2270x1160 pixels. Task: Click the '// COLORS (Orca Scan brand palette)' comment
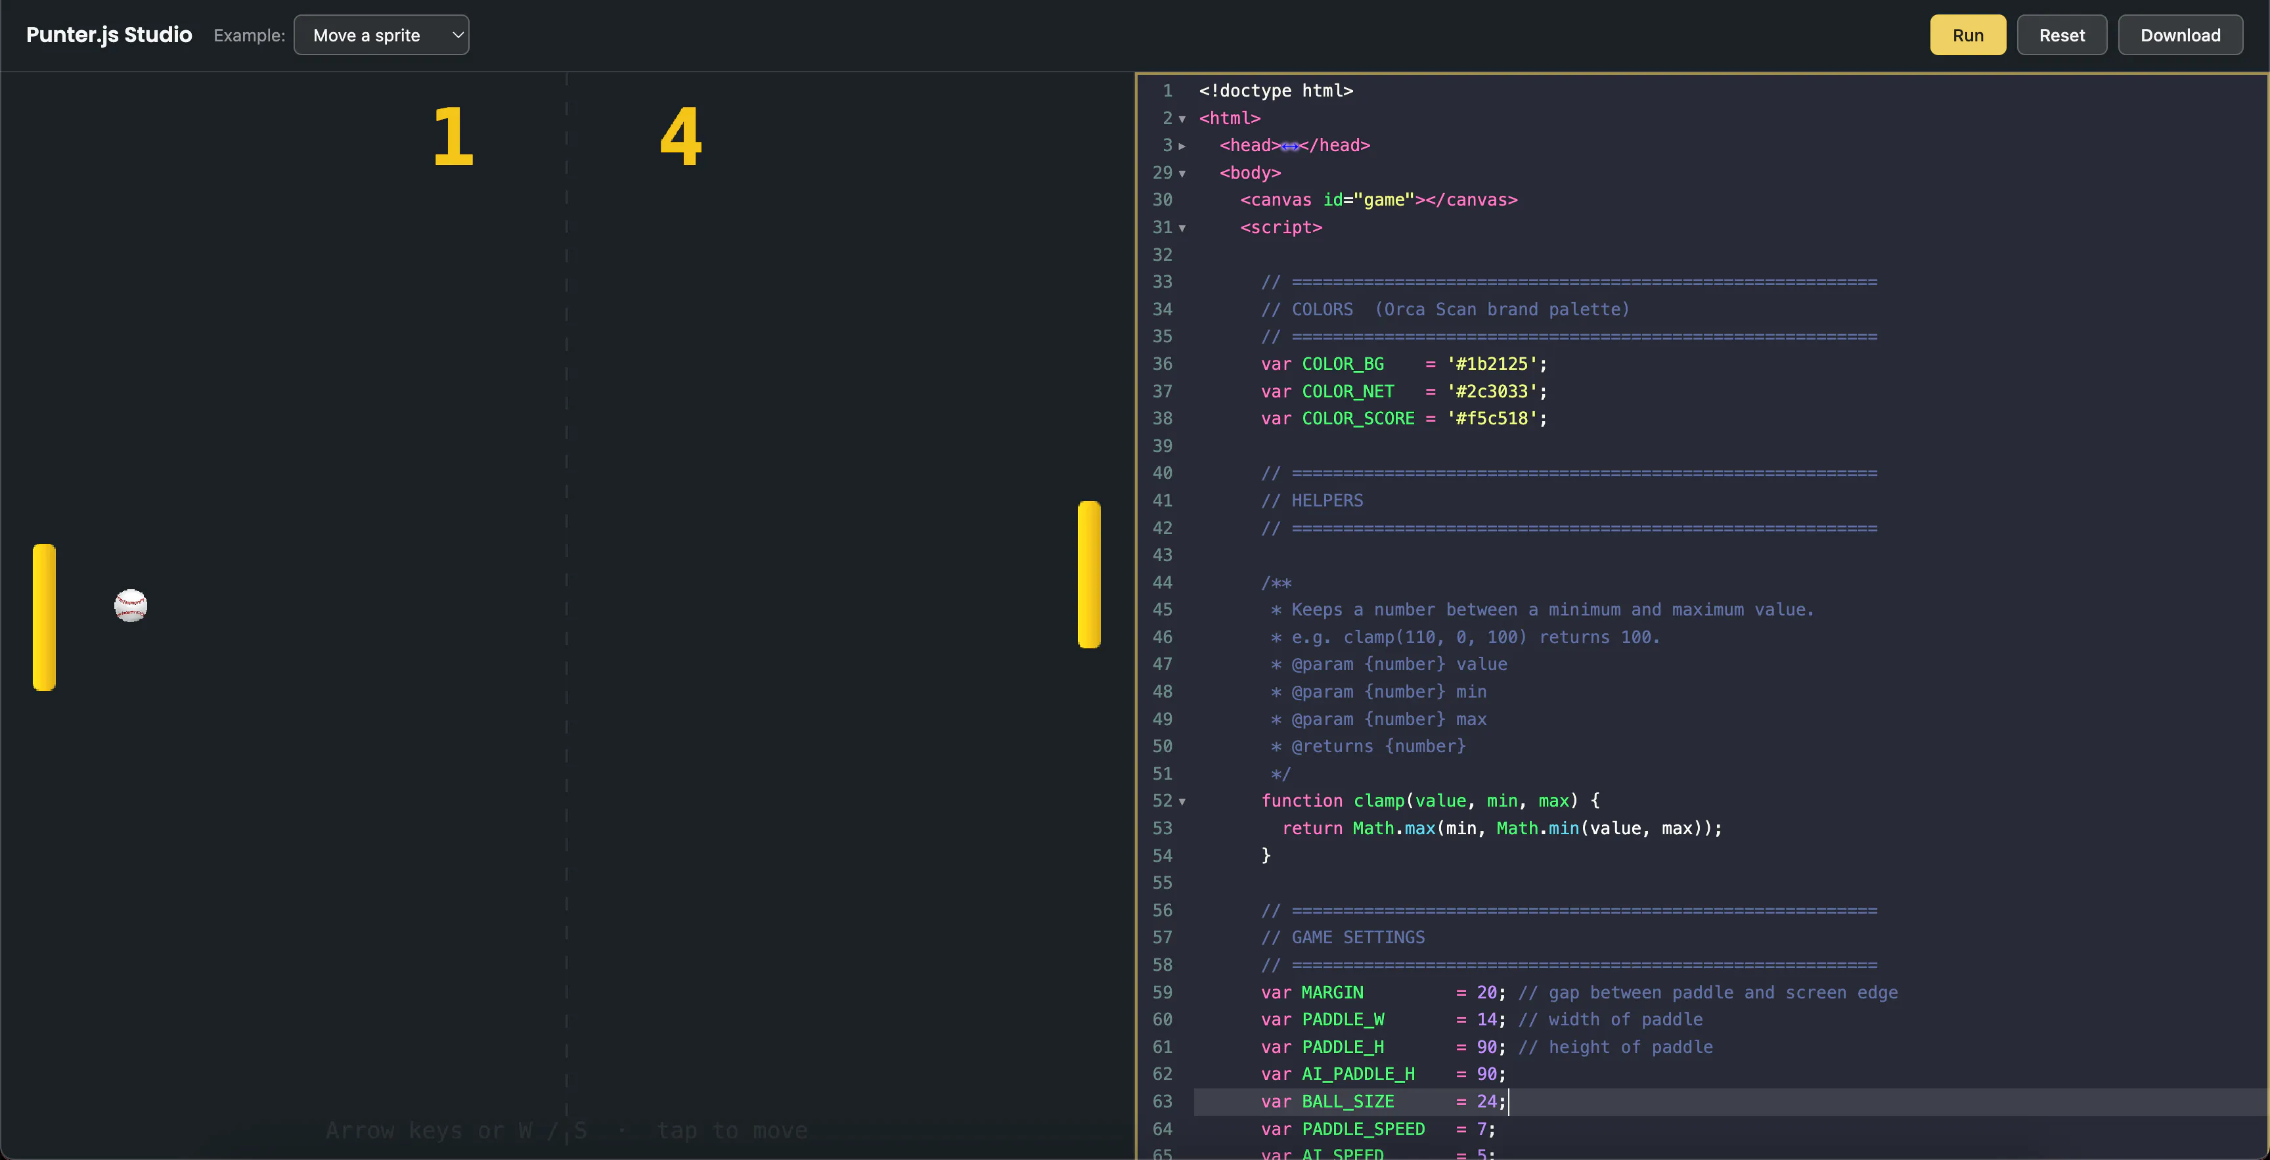(x=1445, y=309)
